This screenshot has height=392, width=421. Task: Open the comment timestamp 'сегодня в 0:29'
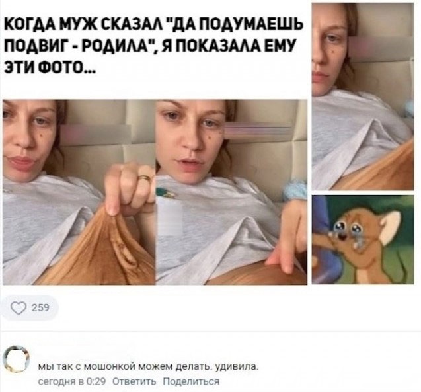click(72, 381)
